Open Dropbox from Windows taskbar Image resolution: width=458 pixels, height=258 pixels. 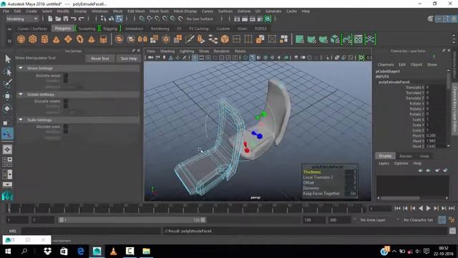click(x=47, y=251)
